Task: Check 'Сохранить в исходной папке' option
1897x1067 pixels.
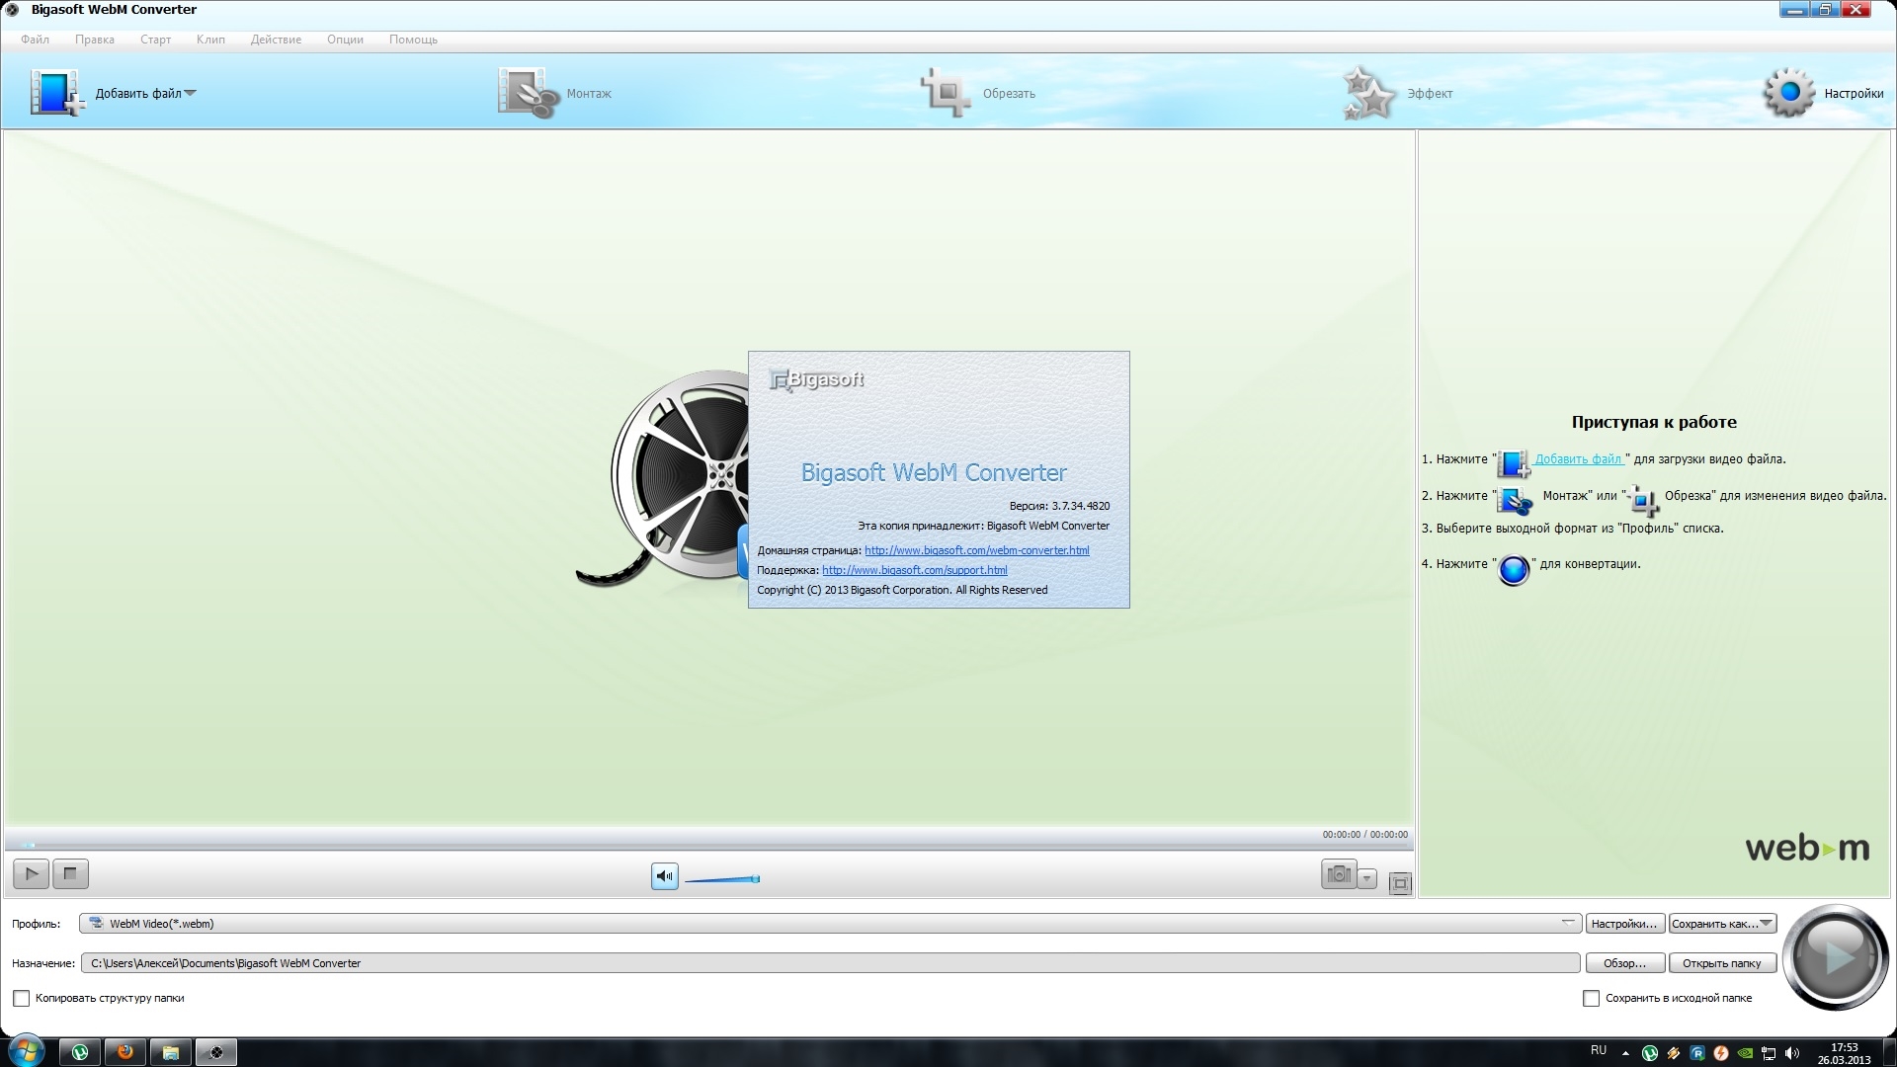Action: pyautogui.click(x=1591, y=999)
